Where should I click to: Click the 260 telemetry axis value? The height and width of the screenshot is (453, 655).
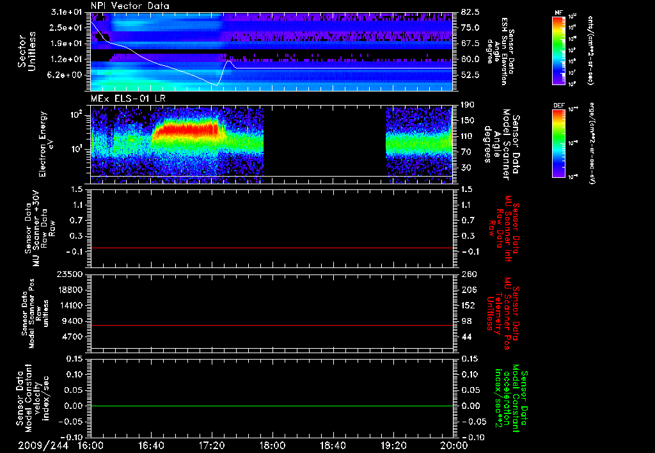click(468, 274)
